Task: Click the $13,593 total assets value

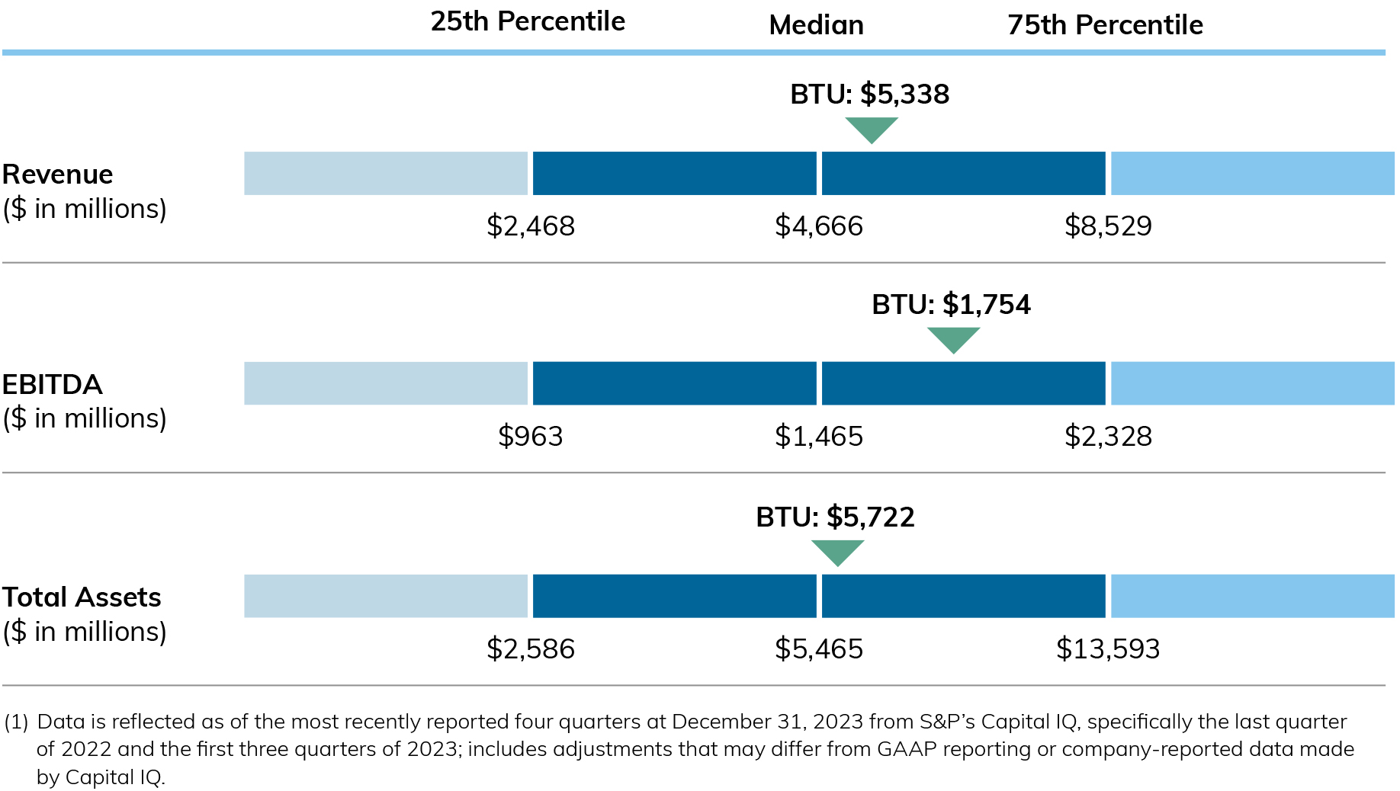Action: click(1108, 649)
